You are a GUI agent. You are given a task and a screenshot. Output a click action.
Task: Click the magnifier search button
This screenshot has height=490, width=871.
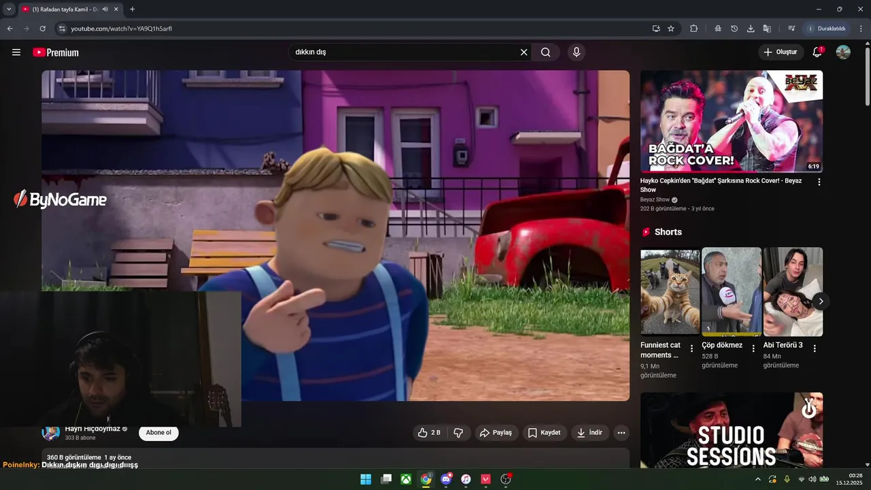pos(546,52)
